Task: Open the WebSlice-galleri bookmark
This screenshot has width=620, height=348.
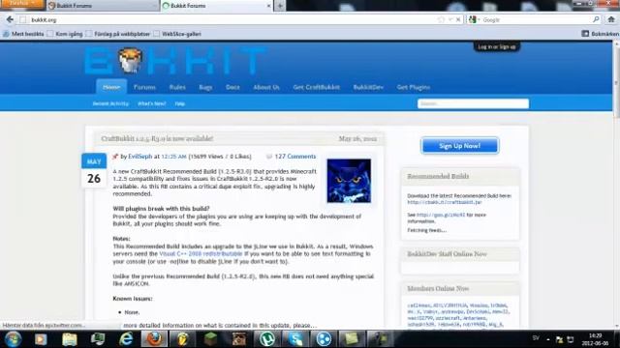Action: (177, 34)
